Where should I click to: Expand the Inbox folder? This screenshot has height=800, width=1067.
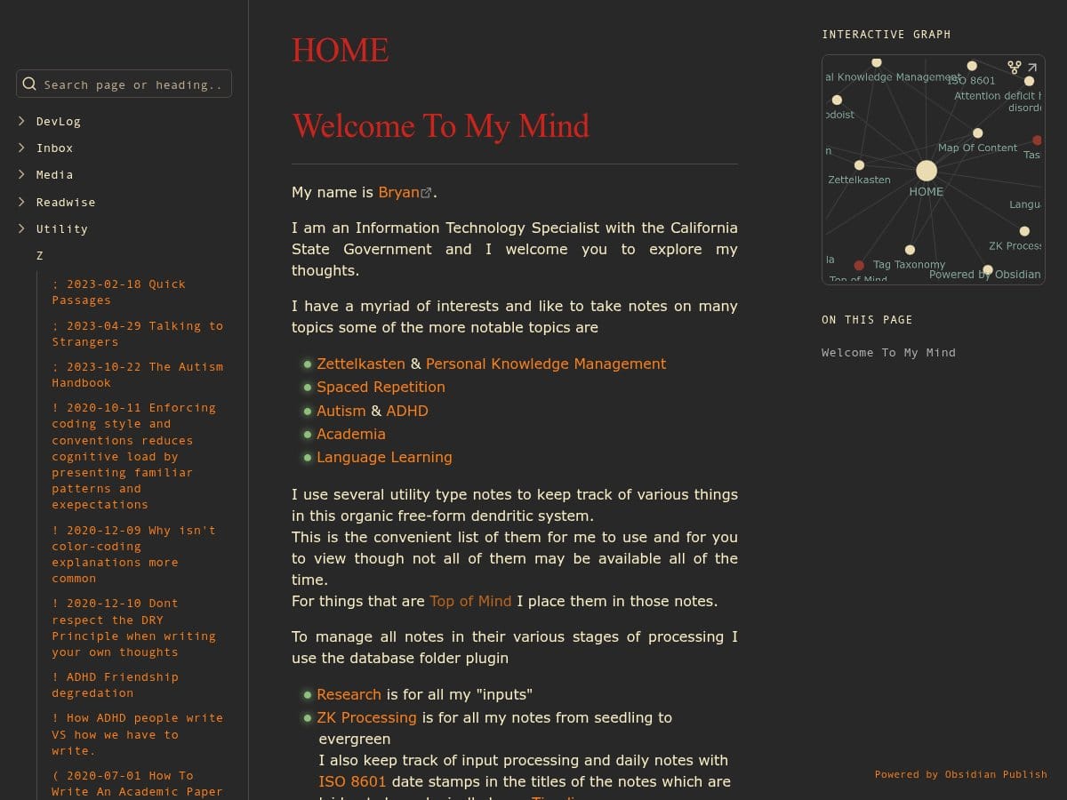click(x=21, y=148)
